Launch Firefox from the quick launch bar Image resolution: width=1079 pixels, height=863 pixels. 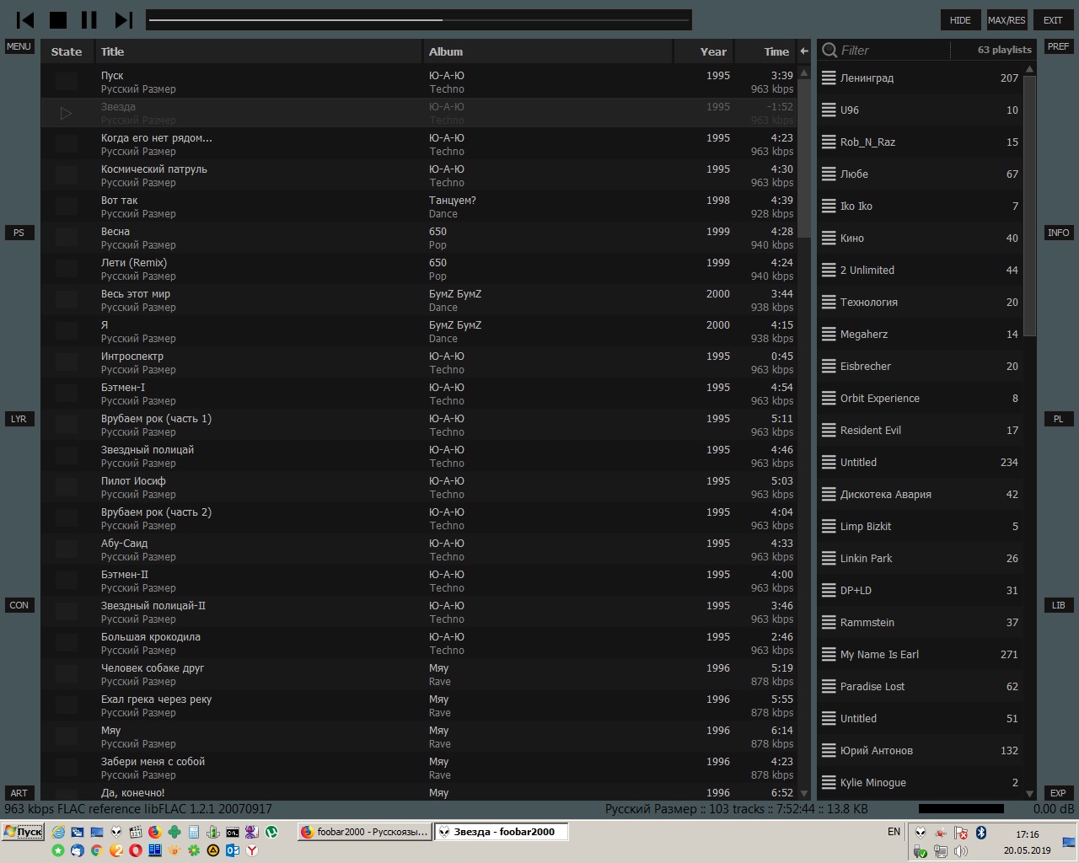coord(155,832)
